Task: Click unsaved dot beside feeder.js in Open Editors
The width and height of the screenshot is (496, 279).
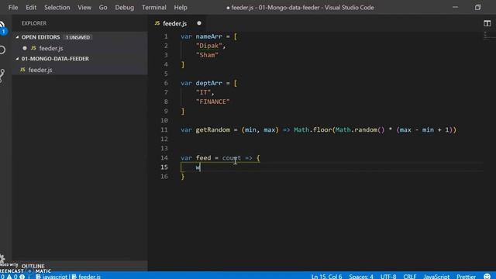Action: pyautogui.click(x=25, y=48)
